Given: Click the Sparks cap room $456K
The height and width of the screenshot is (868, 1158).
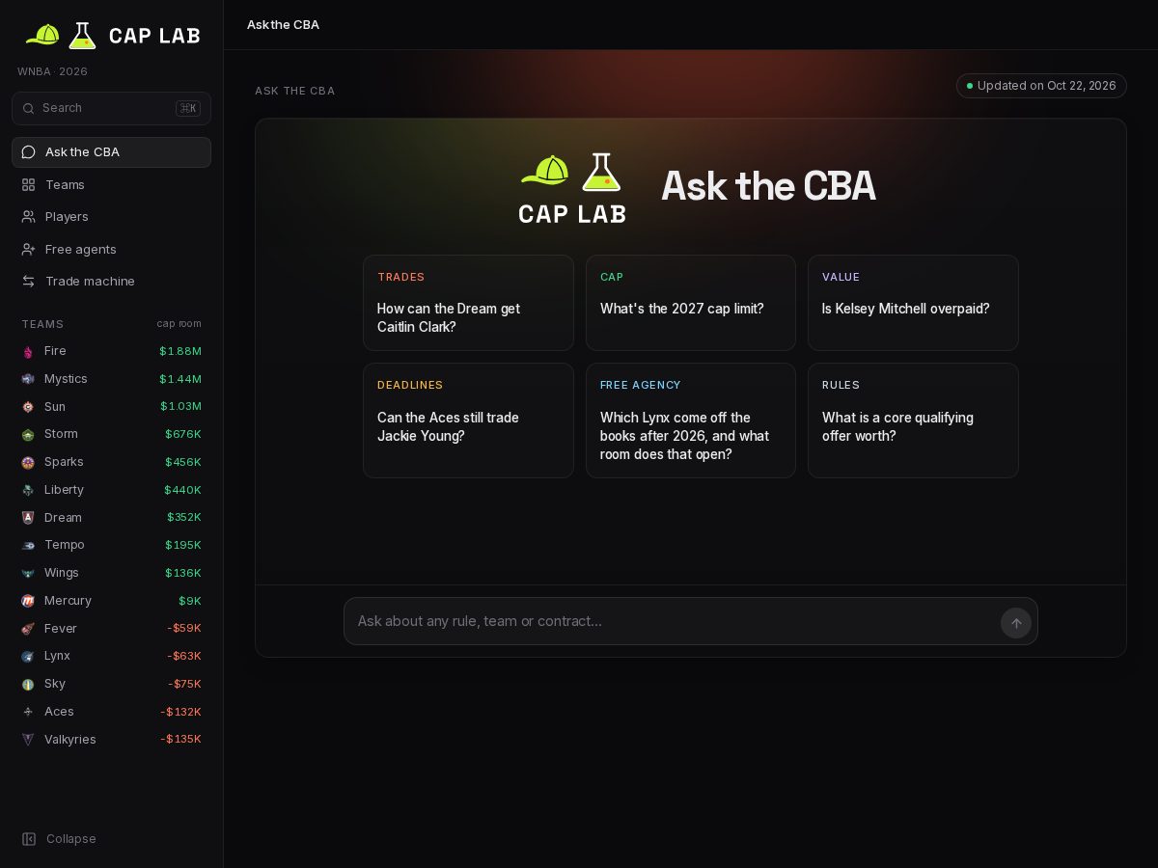Looking at the screenshot, I should (x=183, y=462).
